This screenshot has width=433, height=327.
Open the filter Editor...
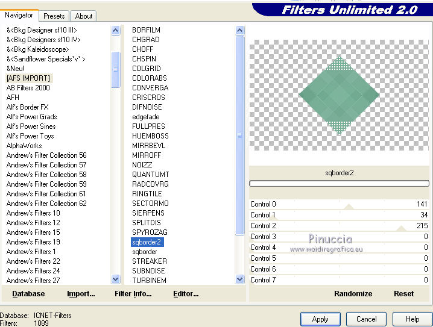point(186,294)
